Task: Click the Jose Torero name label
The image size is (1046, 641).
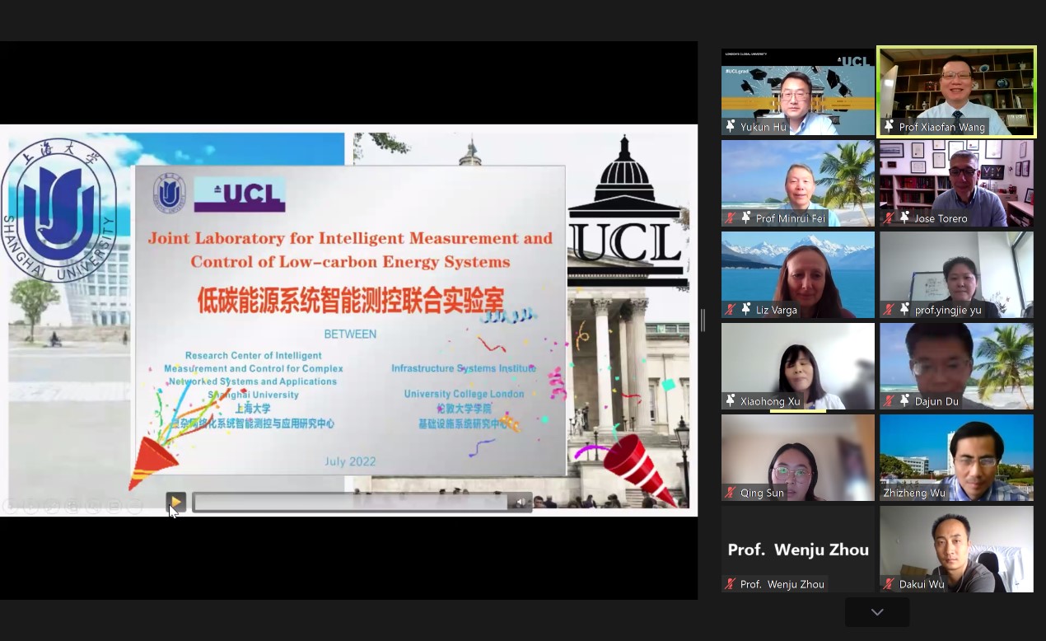Action: pyautogui.click(x=941, y=218)
